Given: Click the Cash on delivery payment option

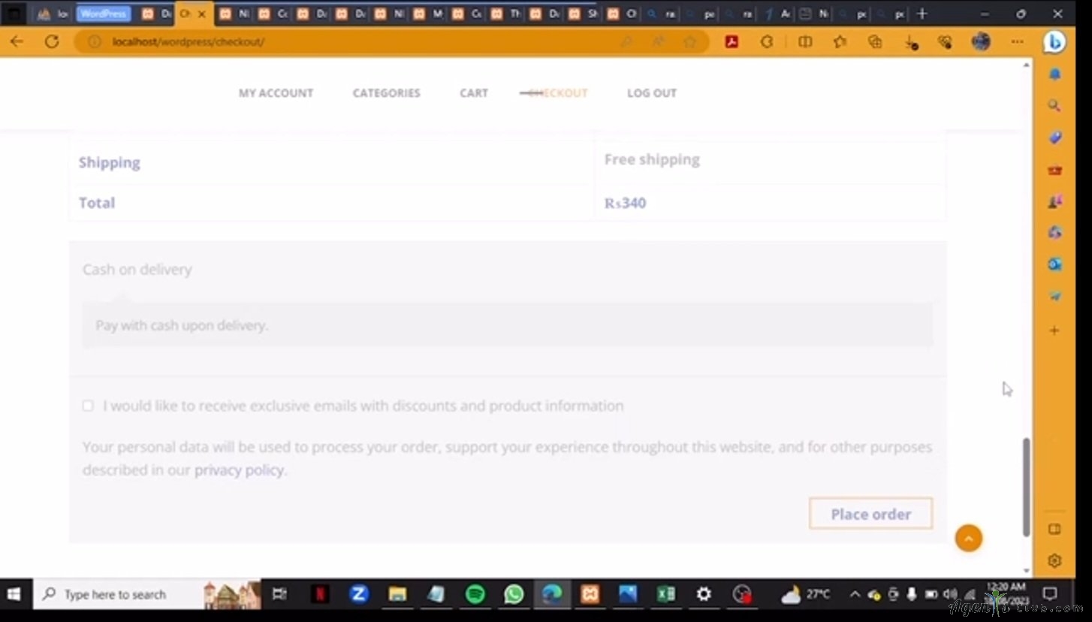Looking at the screenshot, I should [x=137, y=270].
